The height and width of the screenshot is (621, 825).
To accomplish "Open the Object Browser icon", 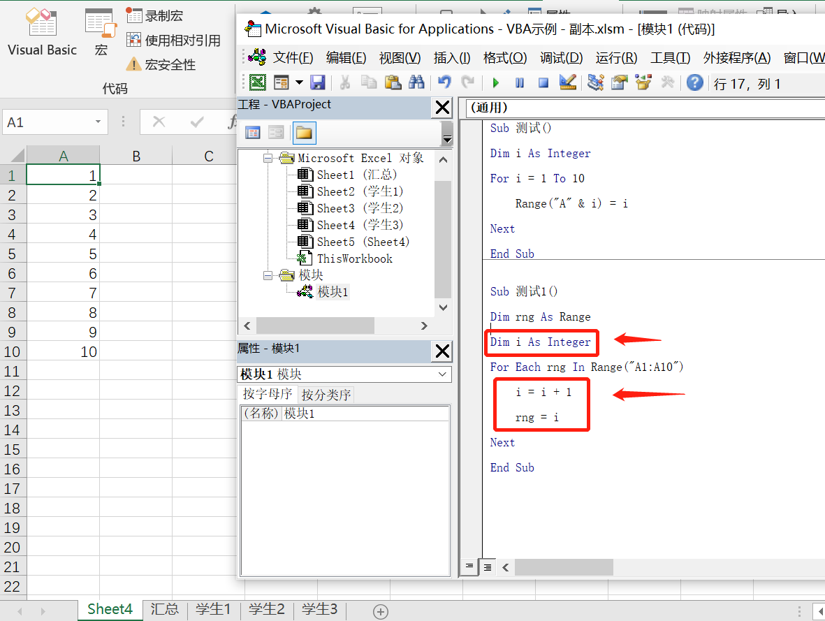I will [x=643, y=82].
